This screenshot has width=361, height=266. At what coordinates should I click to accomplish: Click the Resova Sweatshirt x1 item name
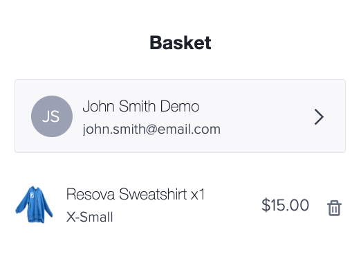coord(136,194)
